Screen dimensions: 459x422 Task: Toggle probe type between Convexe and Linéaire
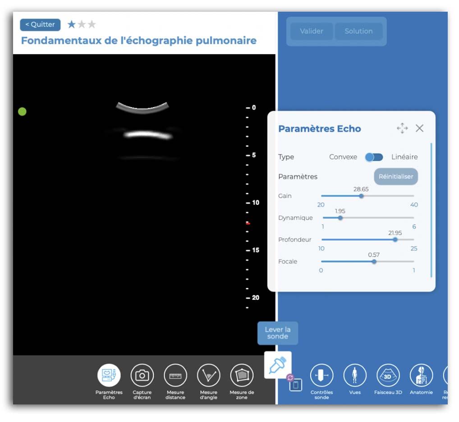click(374, 157)
